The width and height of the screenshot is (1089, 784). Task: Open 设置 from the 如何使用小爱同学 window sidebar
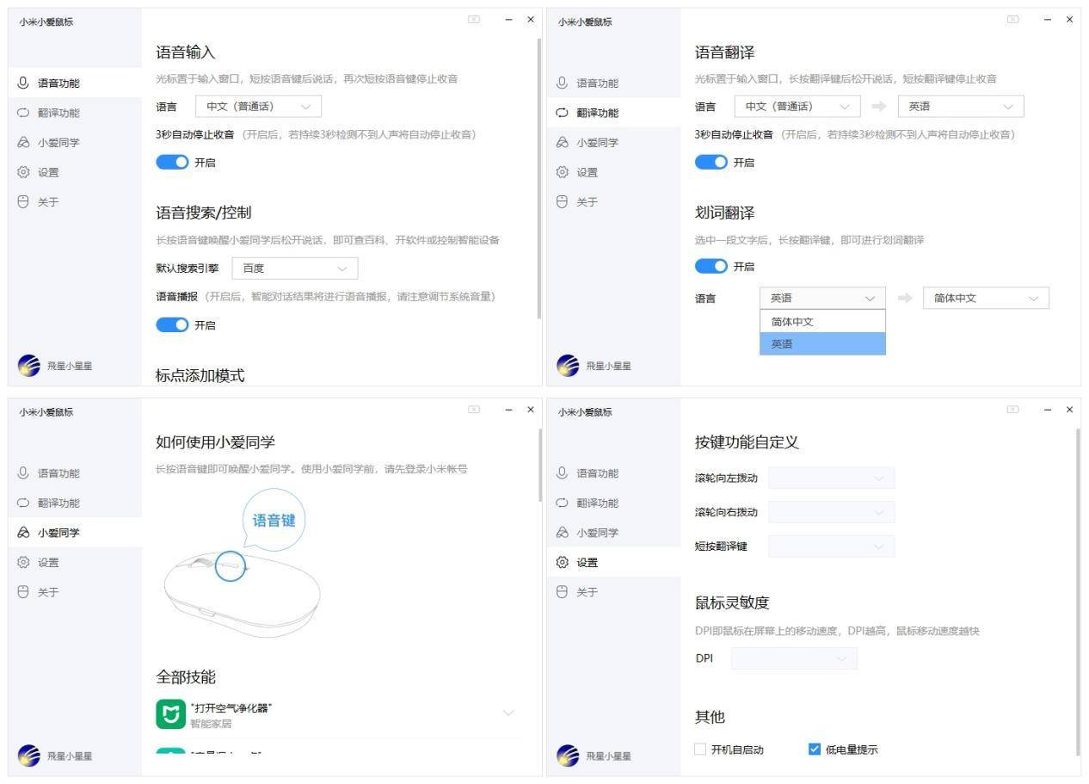tap(75, 563)
